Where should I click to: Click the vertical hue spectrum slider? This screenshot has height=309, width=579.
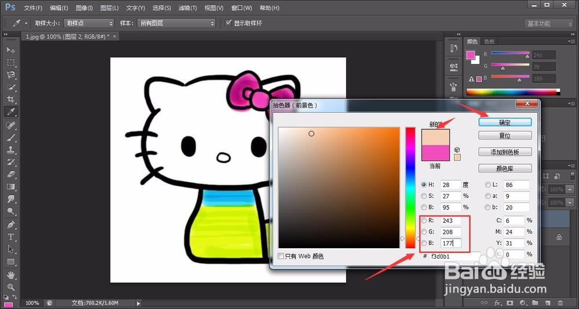[x=411, y=187]
